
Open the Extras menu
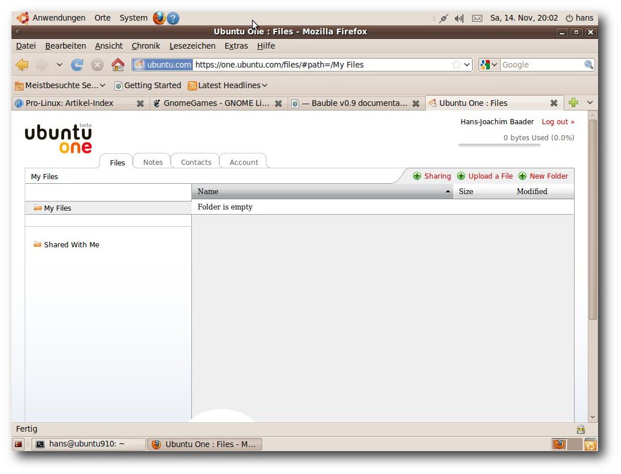pos(236,46)
